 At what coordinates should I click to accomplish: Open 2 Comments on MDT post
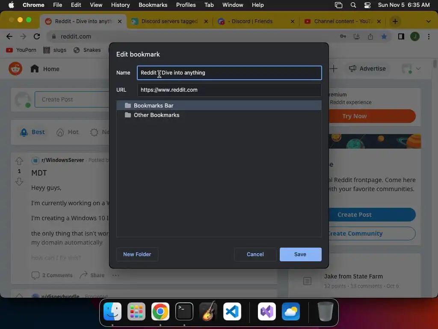(52, 275)
